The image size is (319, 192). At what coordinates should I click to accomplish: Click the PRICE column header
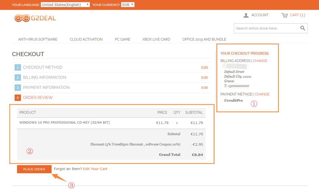162,113
